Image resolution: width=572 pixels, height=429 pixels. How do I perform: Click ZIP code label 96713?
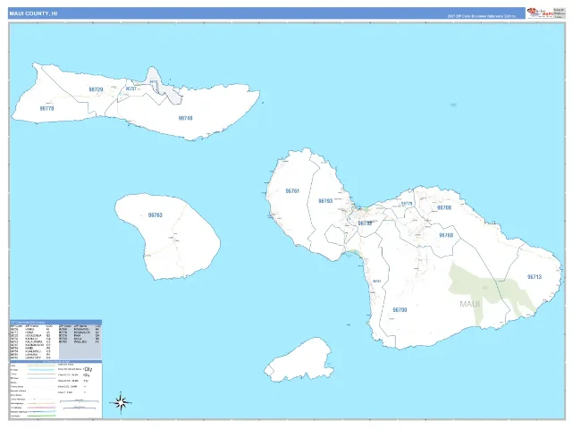[534, 276]
